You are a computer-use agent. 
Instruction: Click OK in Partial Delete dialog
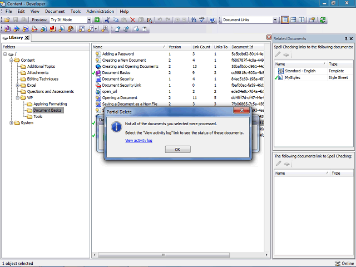tap(178, 150)
